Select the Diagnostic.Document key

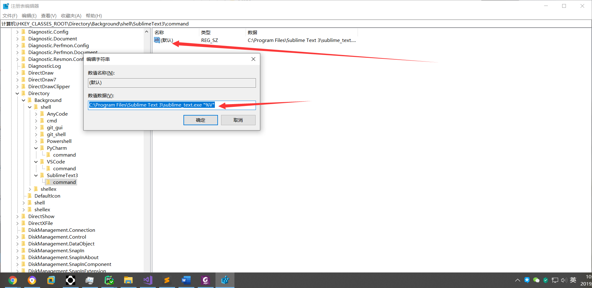[53, 39]
